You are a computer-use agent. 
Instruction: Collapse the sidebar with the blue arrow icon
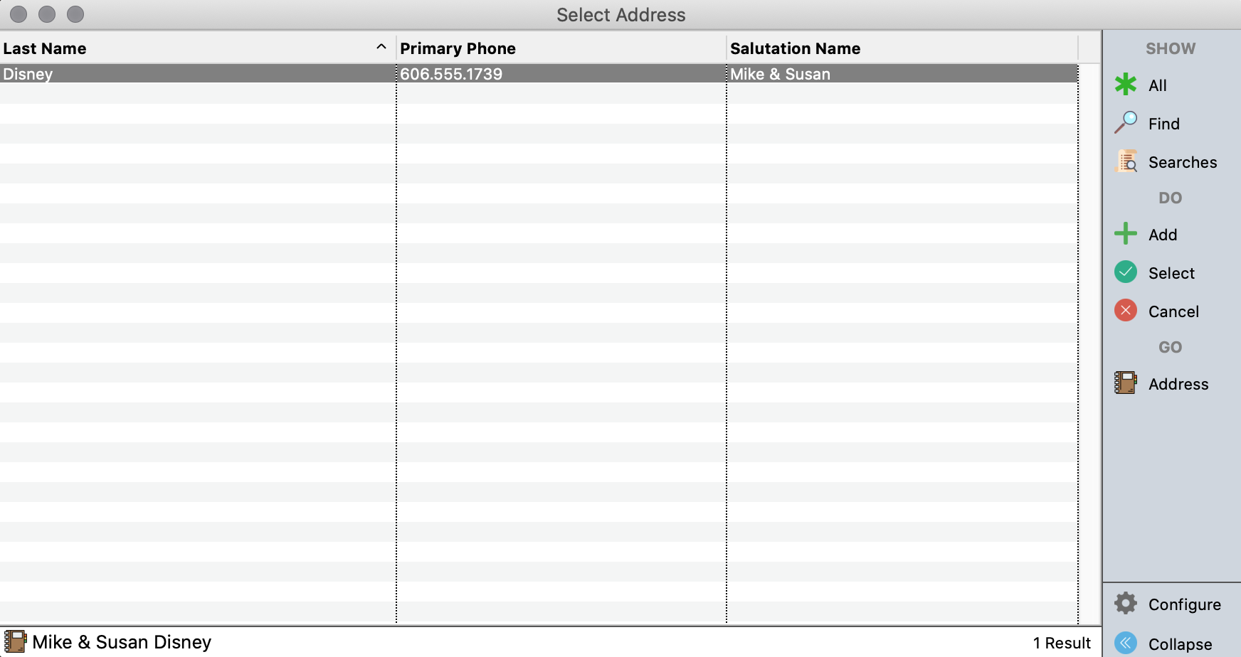click(1126, 643)
